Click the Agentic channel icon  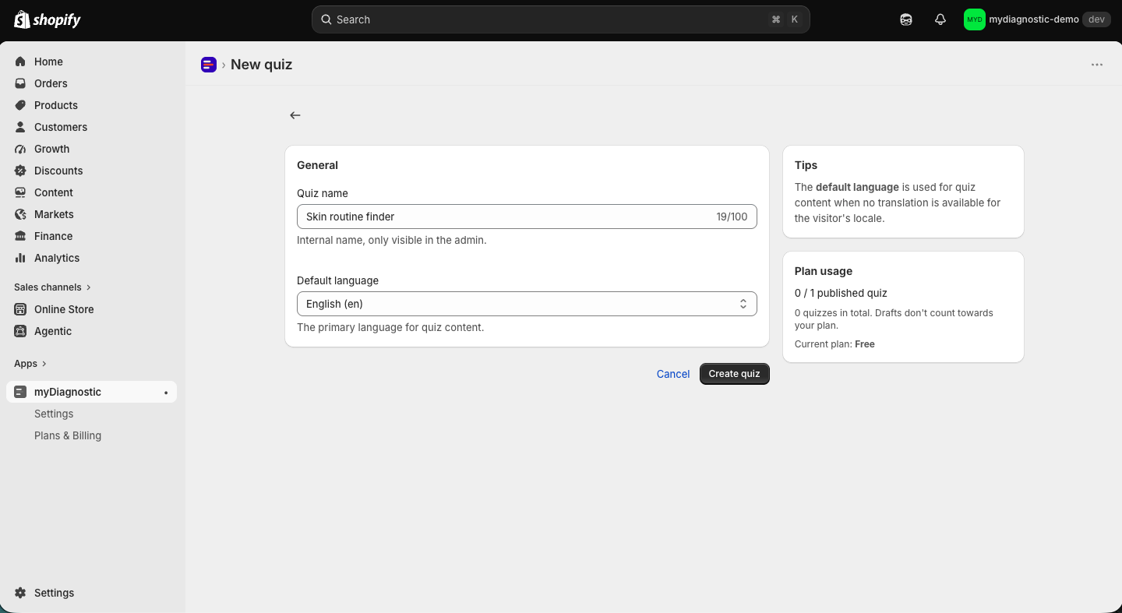(21, 331)
